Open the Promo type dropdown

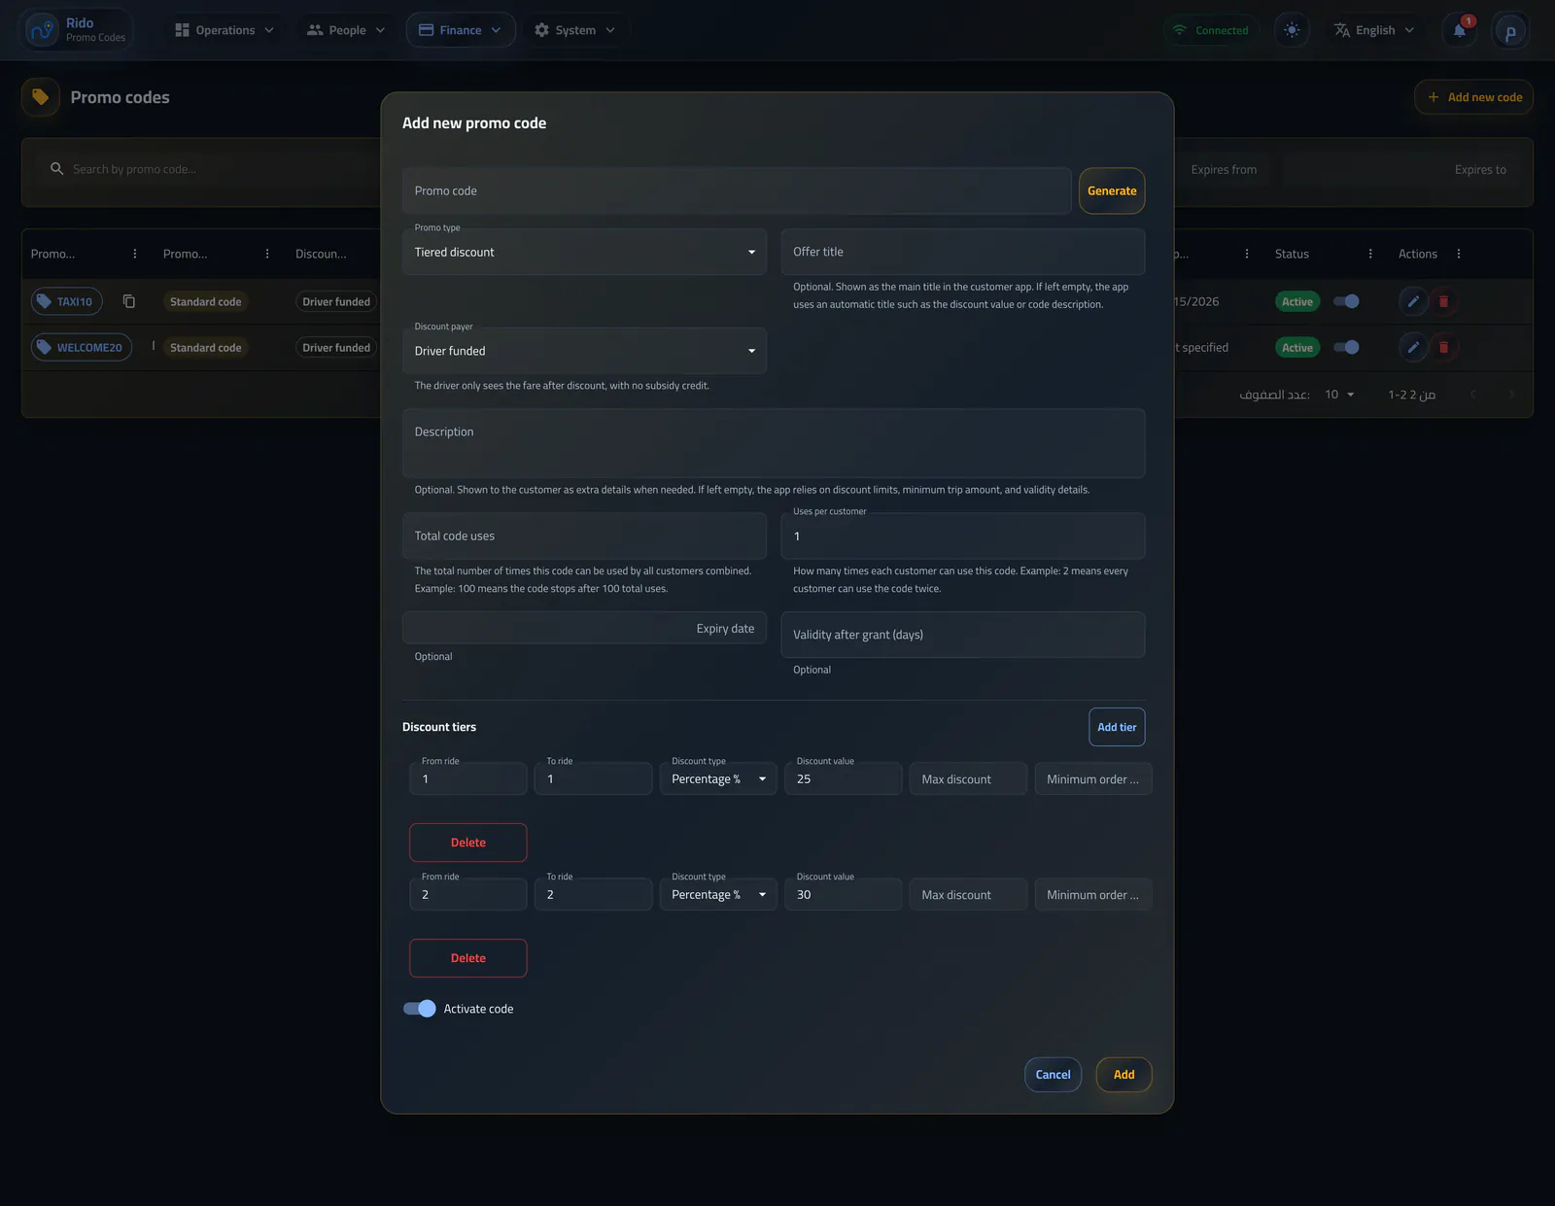(x=584, y=252)
